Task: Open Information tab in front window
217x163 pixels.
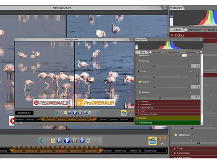Action: tap(156, 52)
